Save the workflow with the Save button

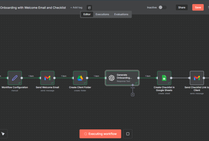(x=198, y=8)
